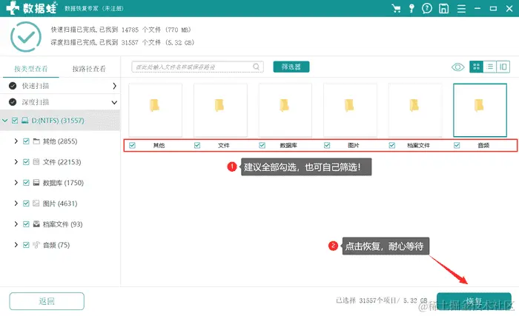Image resolution: width=519 pixels, height=316 pixels.
Task: Open the hamburger menu in title bar
Action: (461, 9)
